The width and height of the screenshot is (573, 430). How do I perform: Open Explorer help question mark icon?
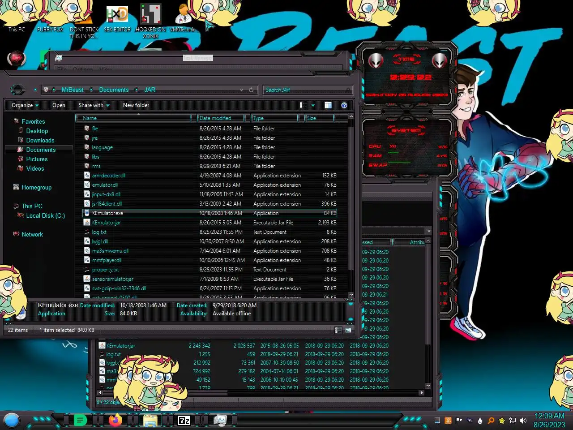coord(344,105)
